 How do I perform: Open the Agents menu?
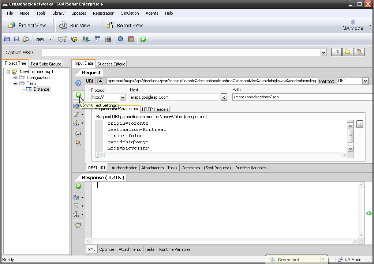coord(152,13)
